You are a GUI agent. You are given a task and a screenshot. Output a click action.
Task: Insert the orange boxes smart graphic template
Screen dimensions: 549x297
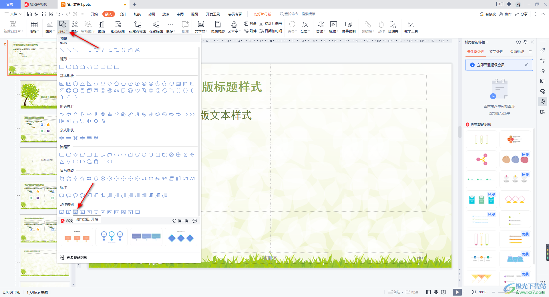click(x=77, y=237)
